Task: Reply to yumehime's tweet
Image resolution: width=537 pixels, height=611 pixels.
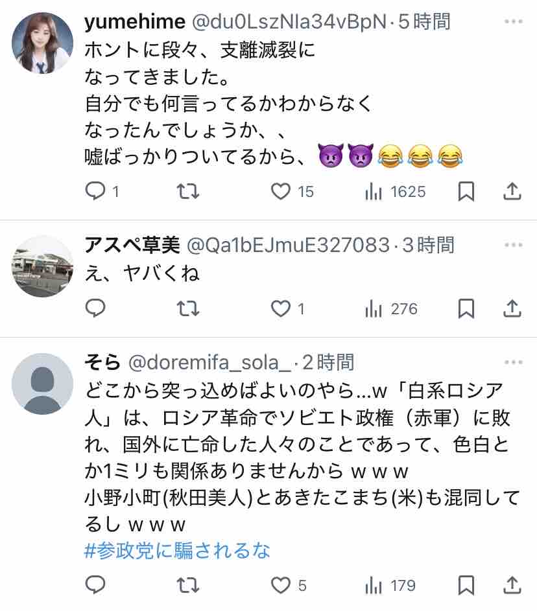Action: point(95,191)
